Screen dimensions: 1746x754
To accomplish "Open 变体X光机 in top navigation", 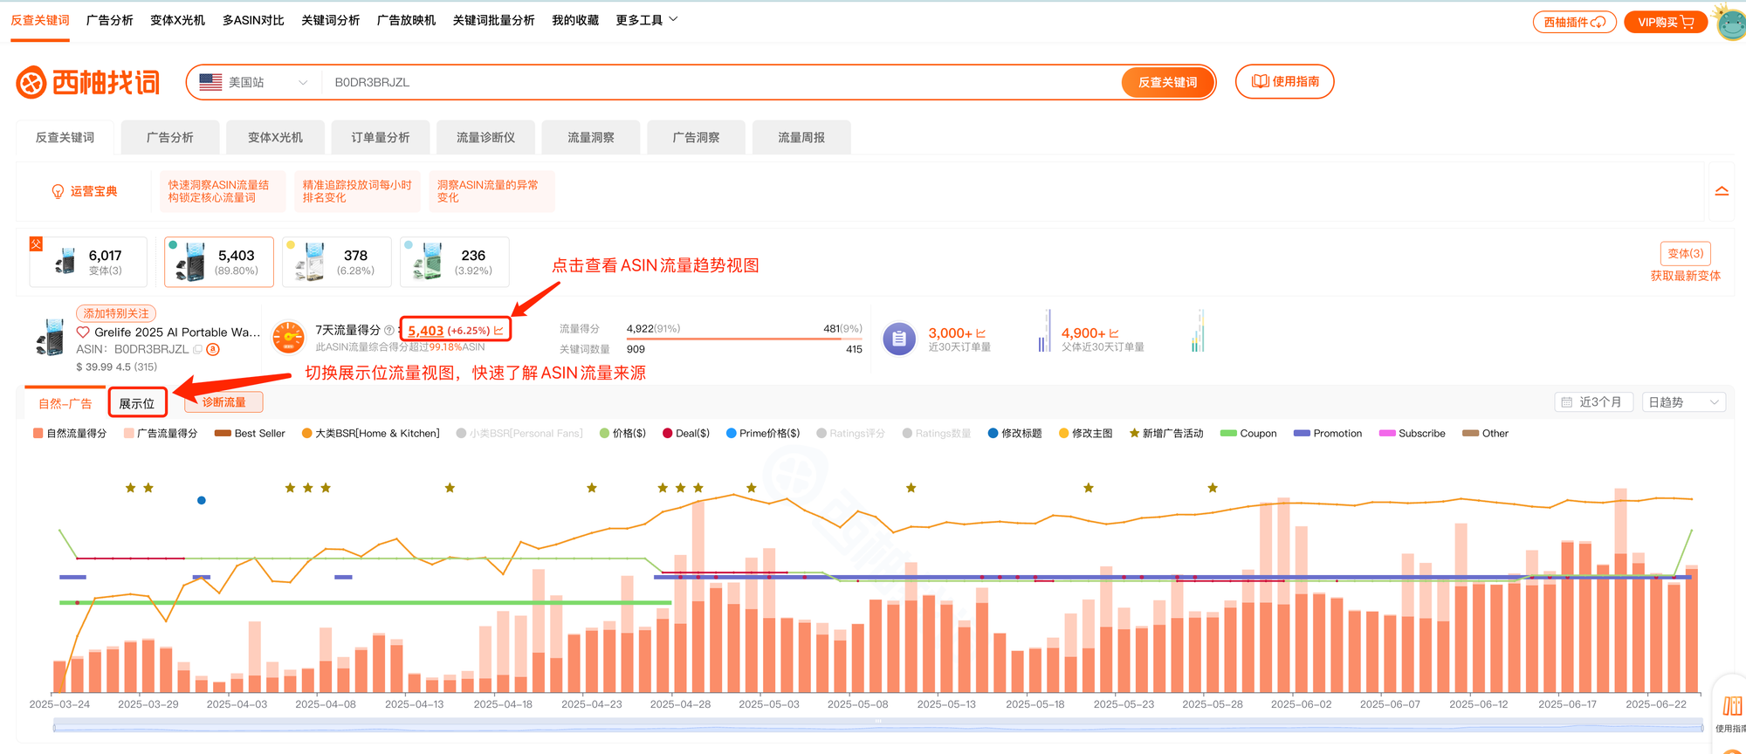I will pyautogui.click(x=177, y=20).
